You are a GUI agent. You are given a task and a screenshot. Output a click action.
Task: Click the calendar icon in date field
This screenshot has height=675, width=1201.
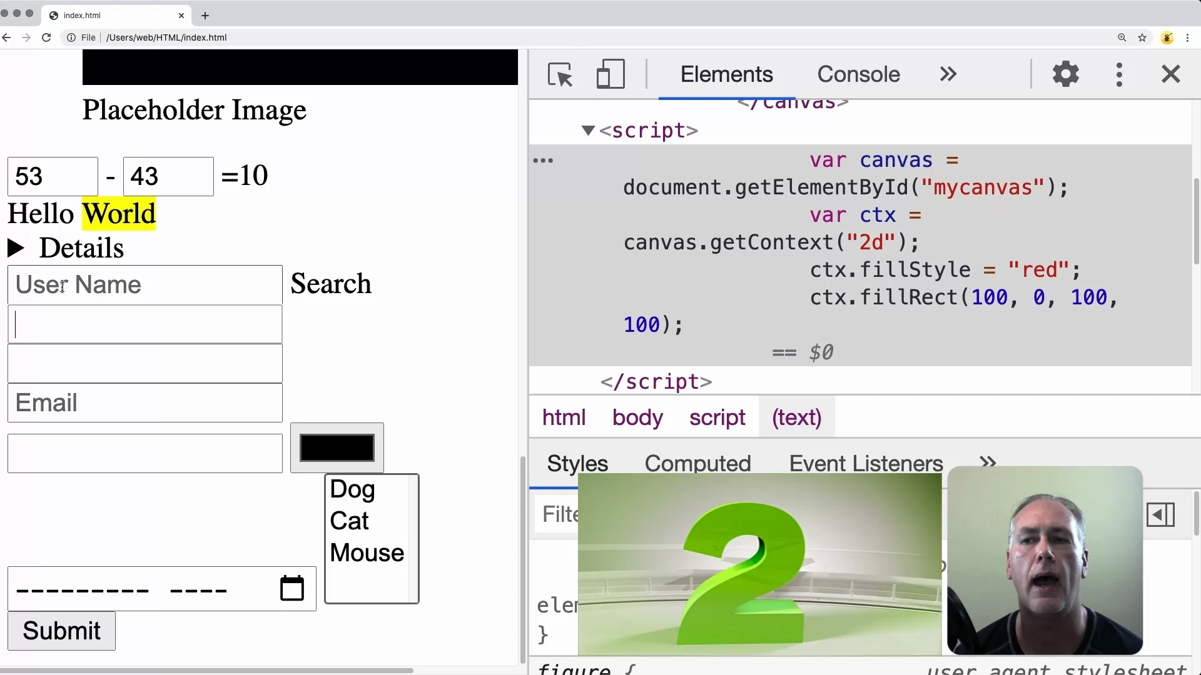(x=291, y=588)
